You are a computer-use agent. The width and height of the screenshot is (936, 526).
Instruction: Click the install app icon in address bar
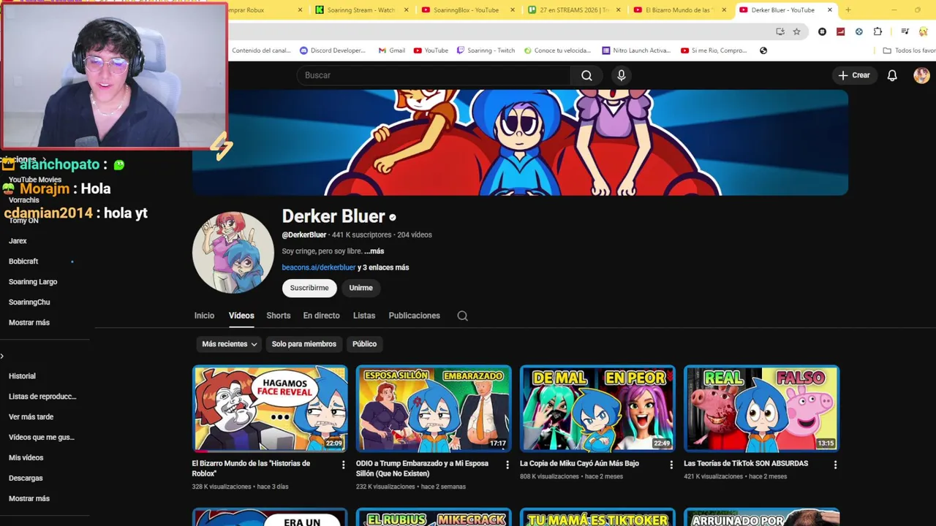click(780, 31)
